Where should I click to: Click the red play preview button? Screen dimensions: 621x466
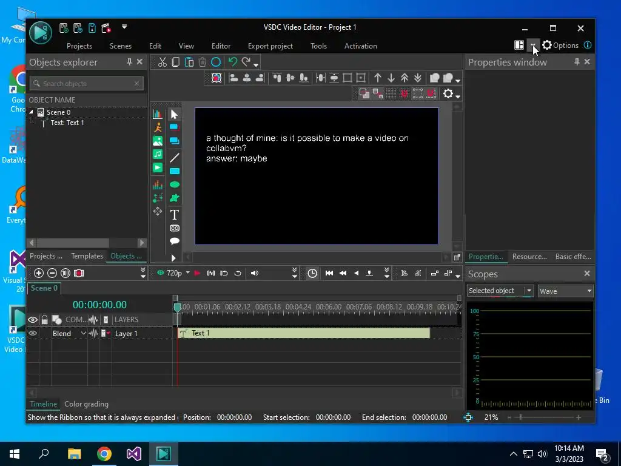(197, 273)
